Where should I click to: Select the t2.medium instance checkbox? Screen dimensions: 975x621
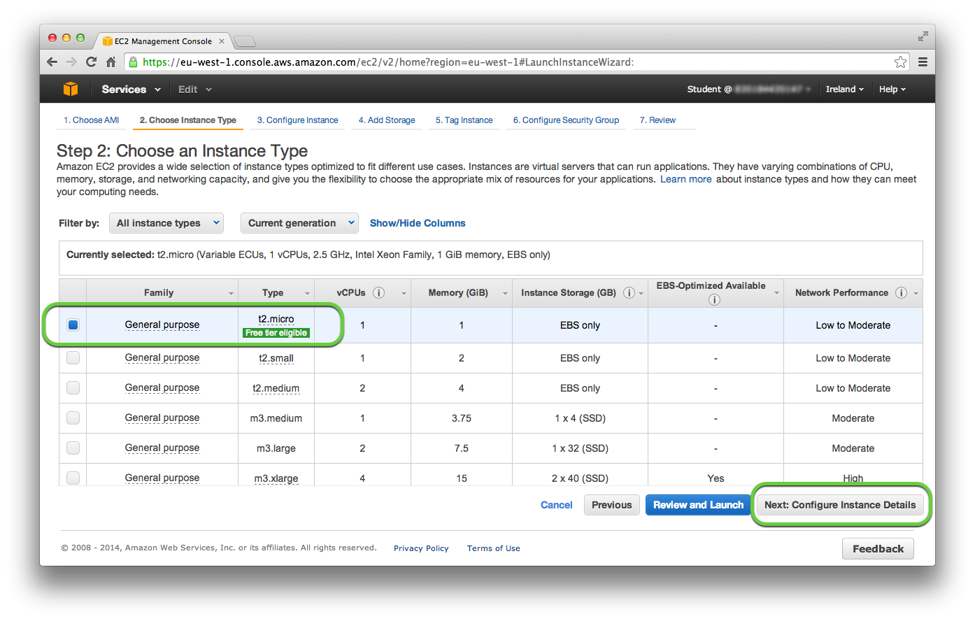[73, 387]
